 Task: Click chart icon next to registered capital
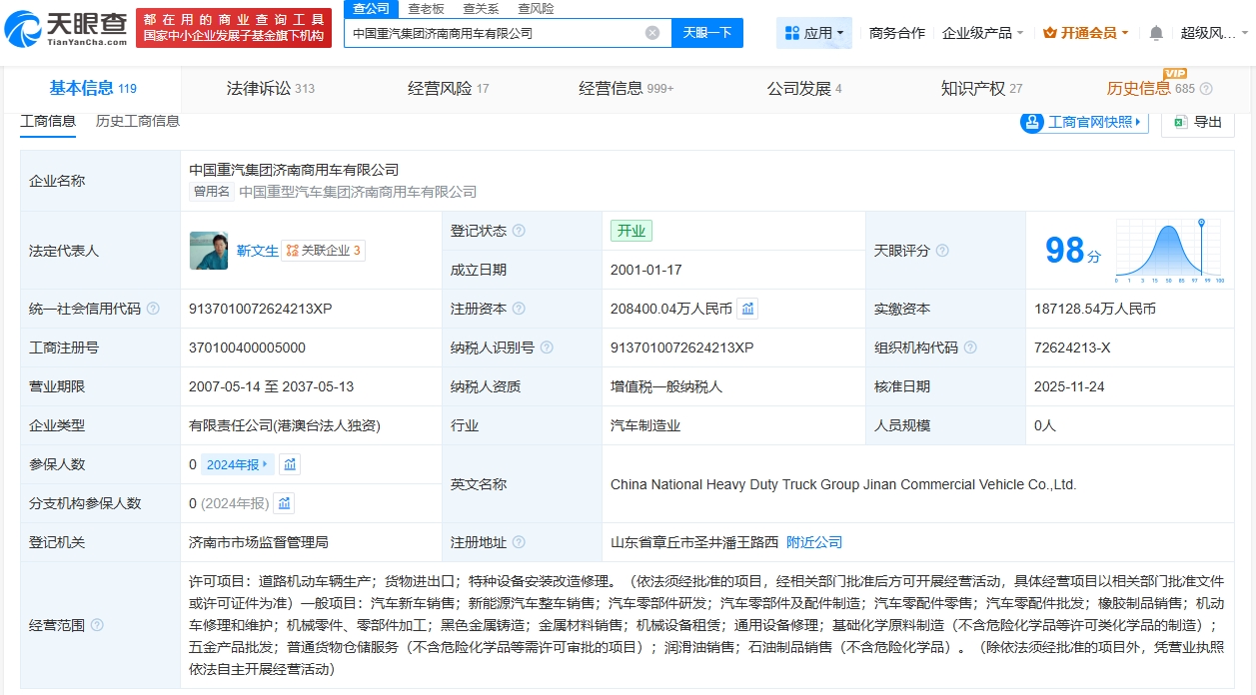click(747, 309)
